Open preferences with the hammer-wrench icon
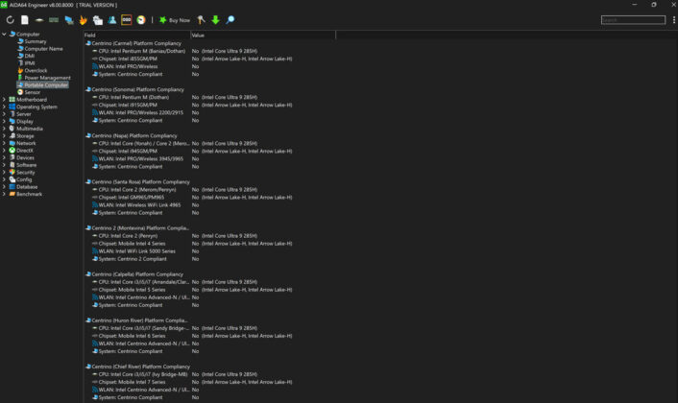This screenshot has height=403, width=678. tap(201, 20)
